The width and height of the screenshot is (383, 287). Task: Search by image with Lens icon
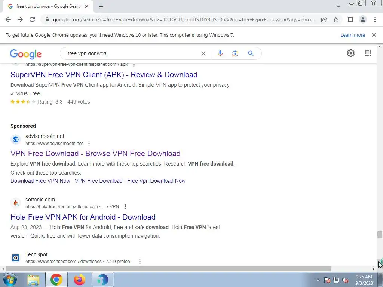pos(235,53)
